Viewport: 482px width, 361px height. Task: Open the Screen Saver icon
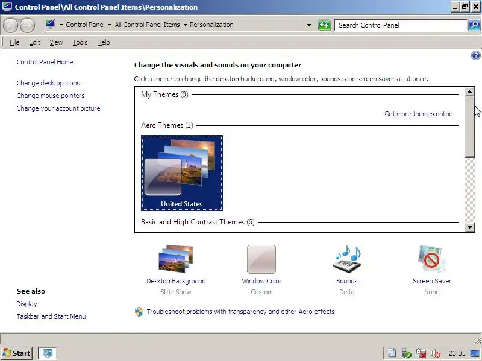tap(431, 259)
